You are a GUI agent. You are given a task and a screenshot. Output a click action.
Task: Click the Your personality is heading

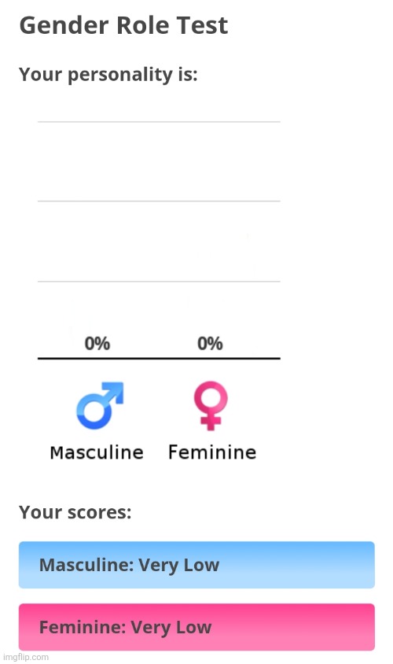(108, 75)
